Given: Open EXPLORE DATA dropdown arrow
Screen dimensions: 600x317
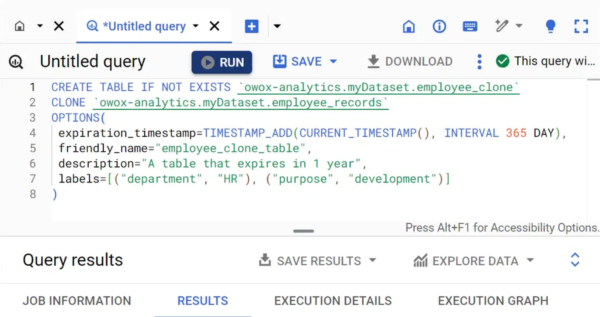Looking at the screenshot, I should (530, 260).
